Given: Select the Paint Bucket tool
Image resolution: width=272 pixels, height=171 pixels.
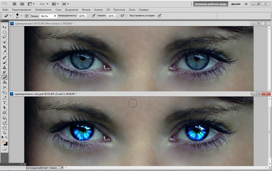Looking at the screenshot, I should (x=5, y=82).
